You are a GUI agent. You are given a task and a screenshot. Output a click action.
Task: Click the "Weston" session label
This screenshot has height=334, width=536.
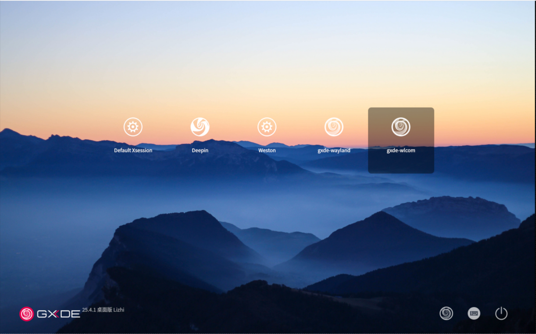pos(267,150)
